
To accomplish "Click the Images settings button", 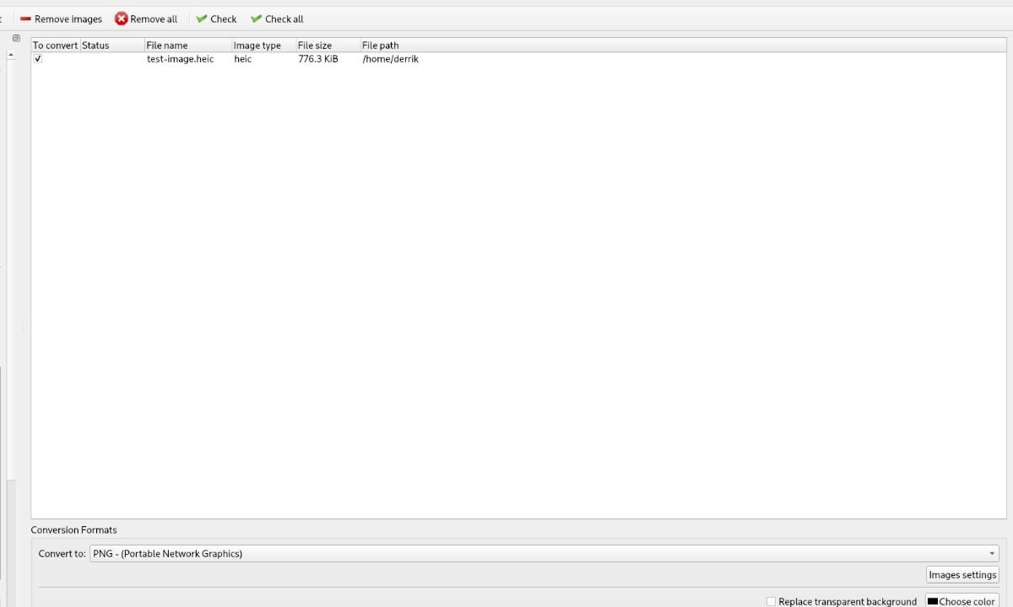I will [x=962, y=574].
